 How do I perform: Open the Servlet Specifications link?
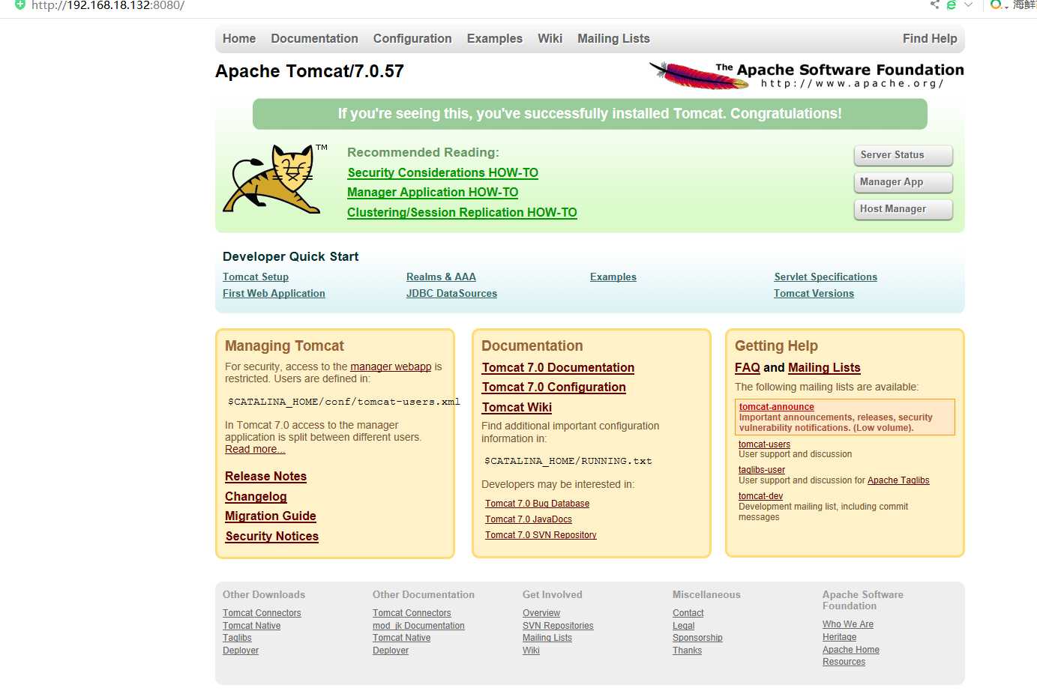click(x=826, y=277)
